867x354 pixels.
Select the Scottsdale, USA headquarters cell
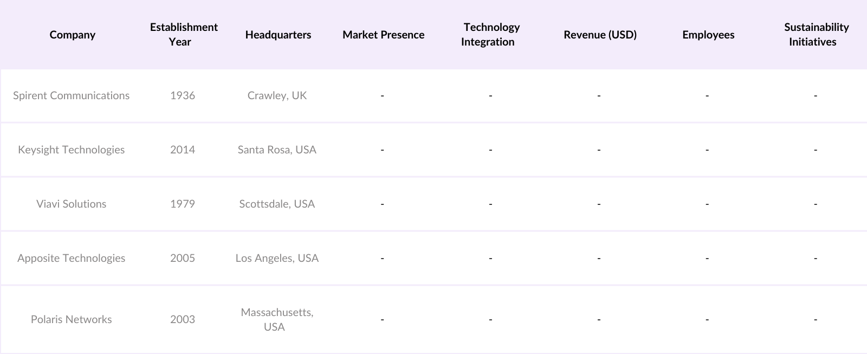(277, 204)
